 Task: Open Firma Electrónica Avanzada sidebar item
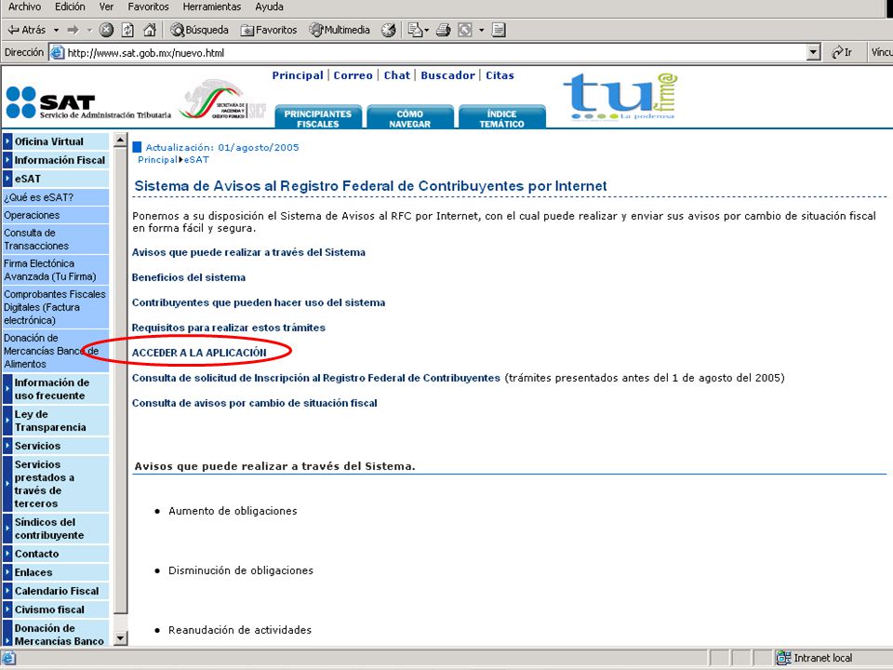pos(56,270)
